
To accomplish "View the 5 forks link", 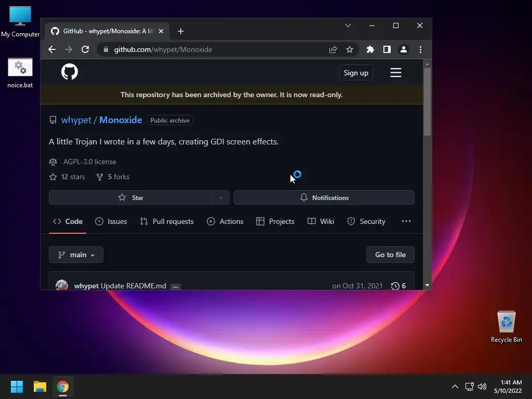I will 113,177.
